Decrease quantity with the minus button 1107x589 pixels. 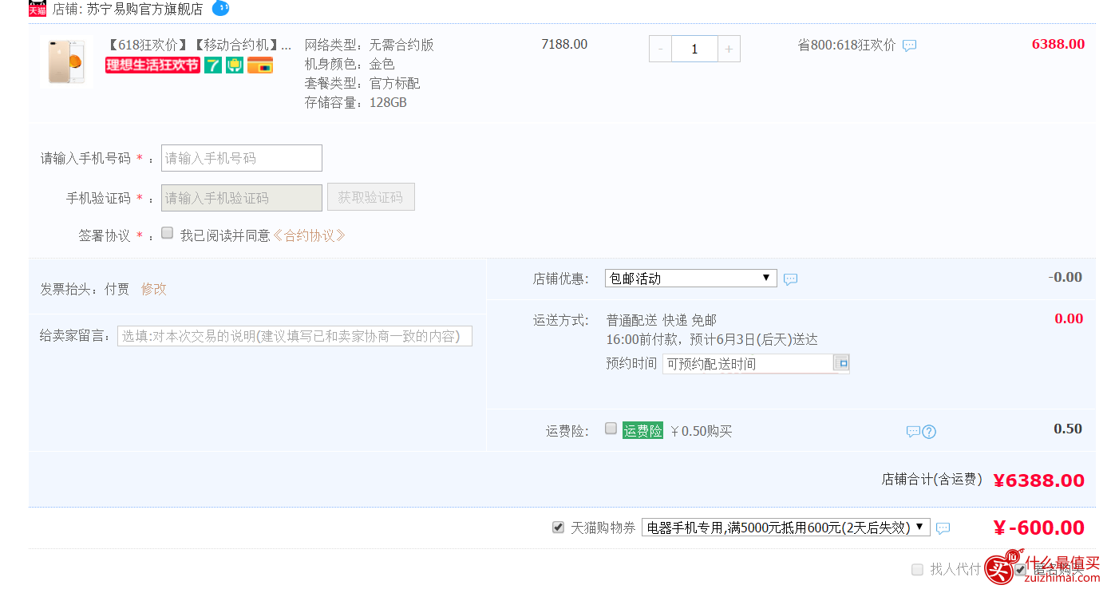coord(660,49)
